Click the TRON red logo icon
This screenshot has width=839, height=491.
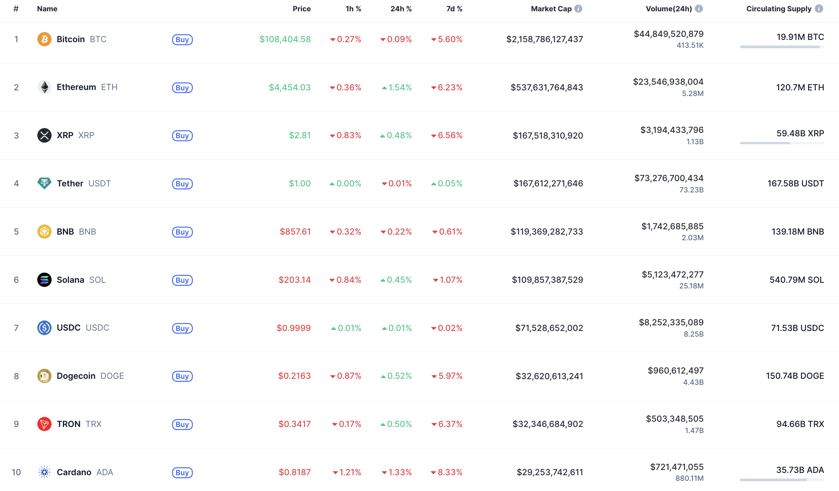click(x=44, y=424)
